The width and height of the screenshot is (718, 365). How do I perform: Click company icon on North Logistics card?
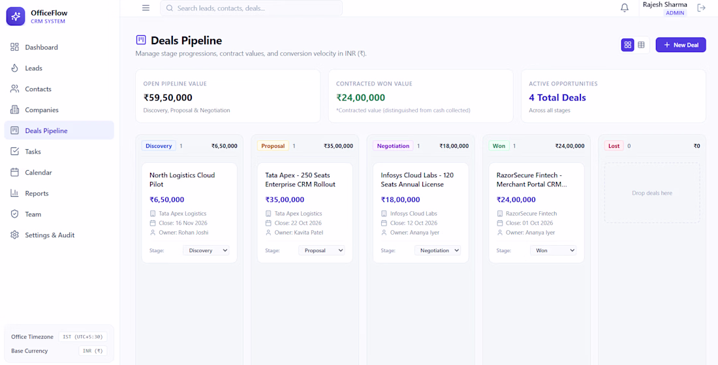coord(153,214)
